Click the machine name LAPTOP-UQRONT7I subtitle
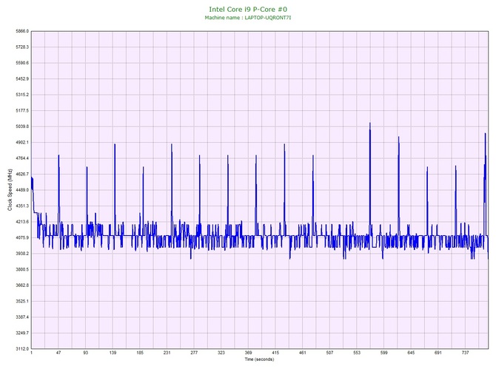 tap(248, 18)
